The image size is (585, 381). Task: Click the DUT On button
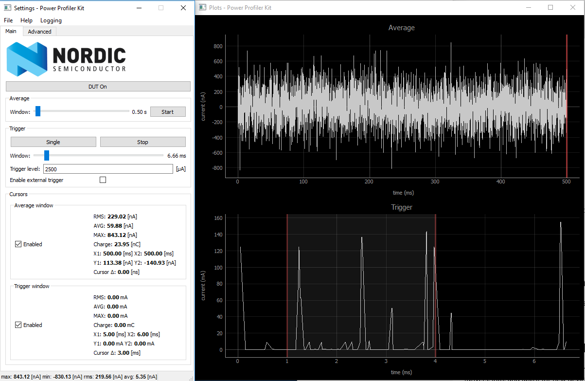click(x=98, y=87)
